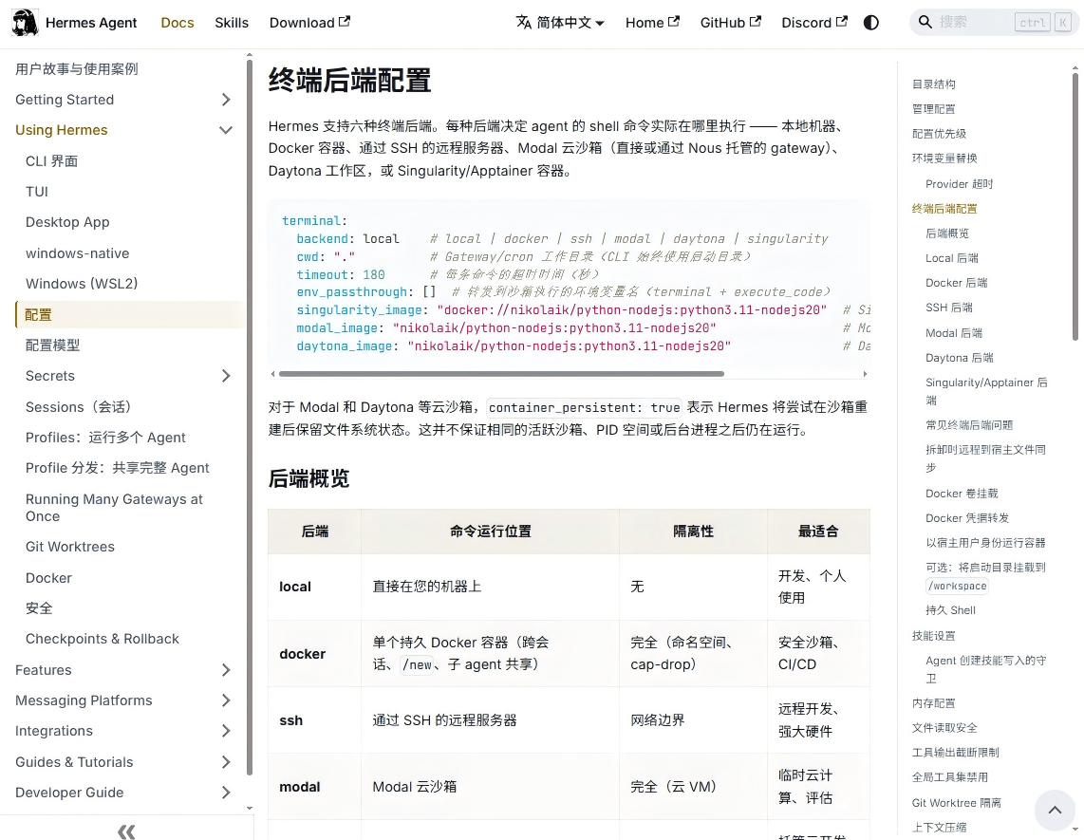Screen dimensions: 1084x840
Task: Open windows-native sidebar page
Action: (78, 253)
